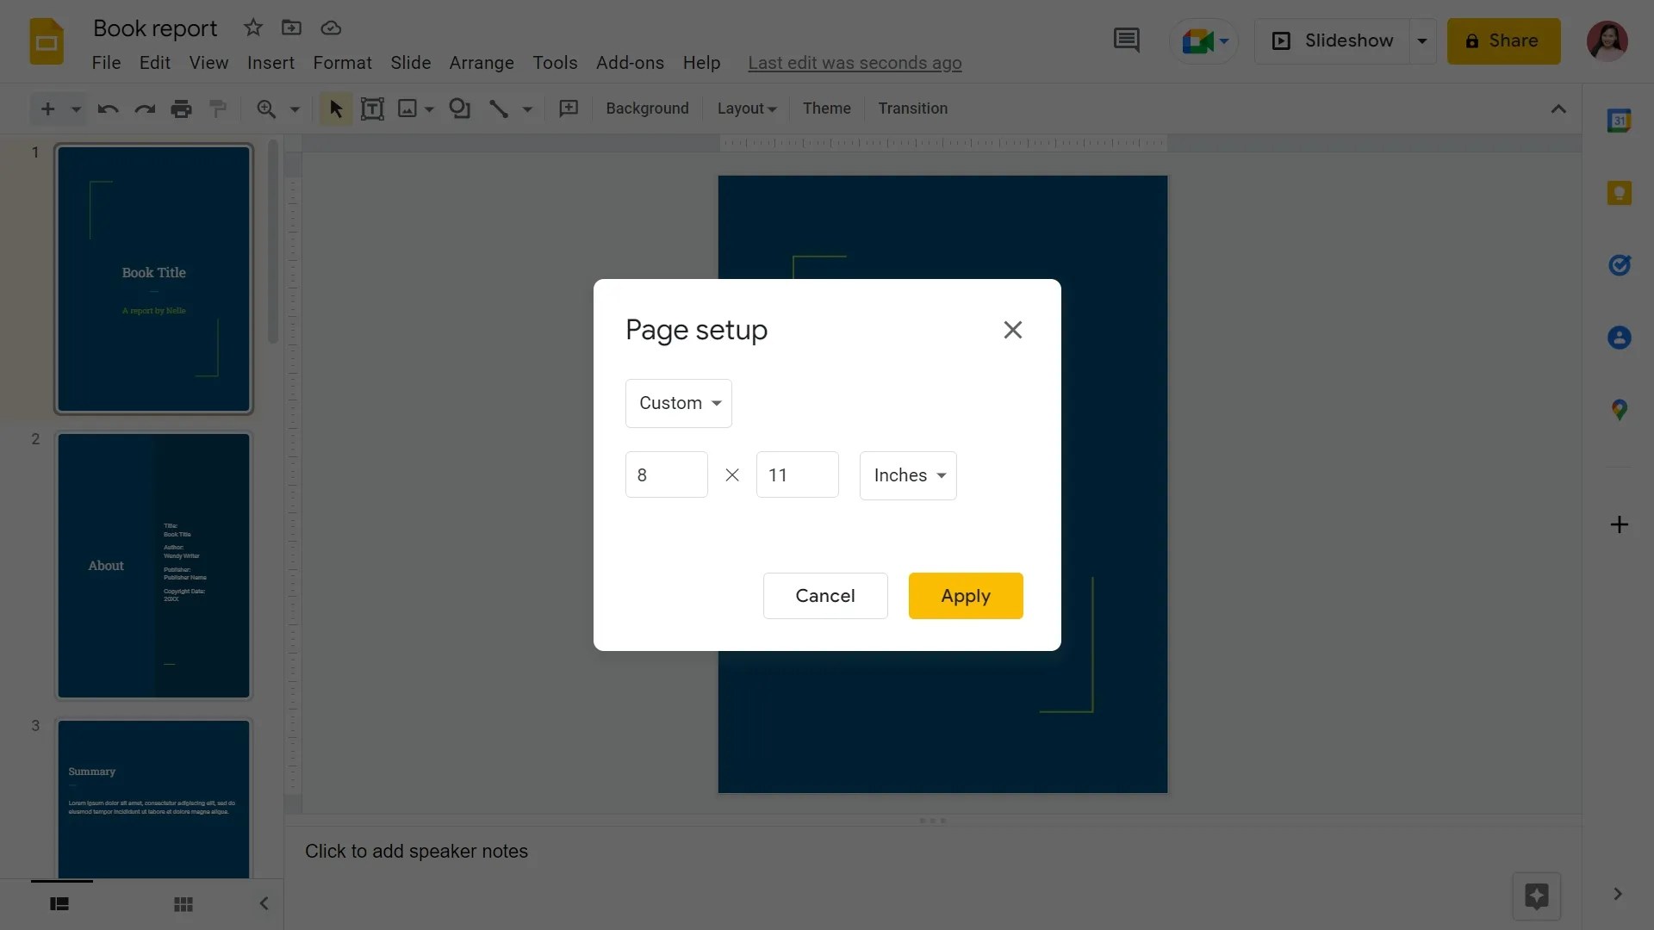Open the Insert shape tool
The width and height of the screenshot is (1654, 930).
459,108
